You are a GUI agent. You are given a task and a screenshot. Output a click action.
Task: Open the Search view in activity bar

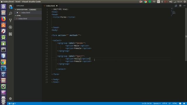pyautogui.click(x=11, y=13)
